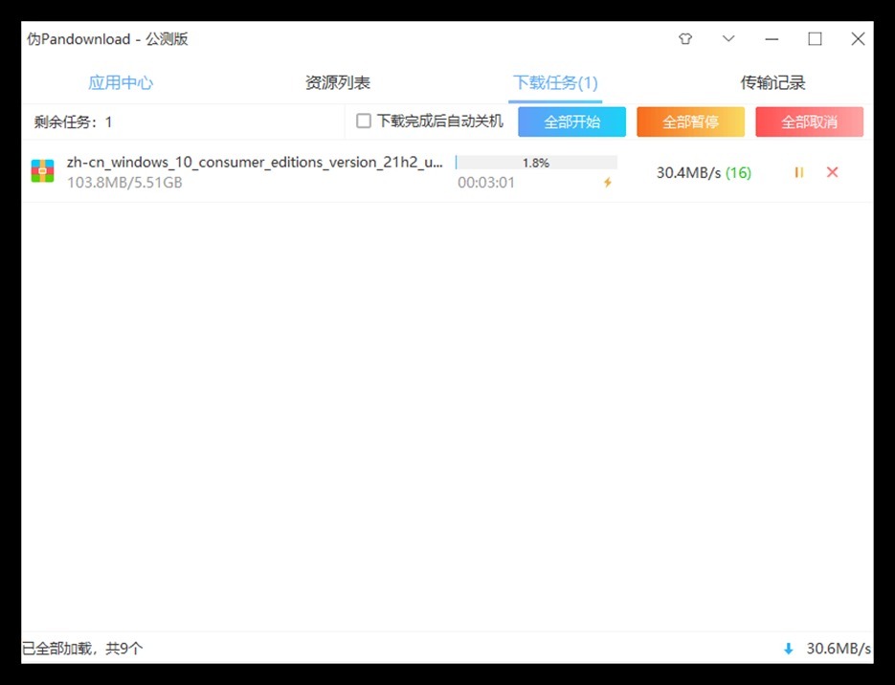Viewport: 895px width, 685px height.
Task: Click the lightning bolt speed-up icon
Action: tap(607, 183)
